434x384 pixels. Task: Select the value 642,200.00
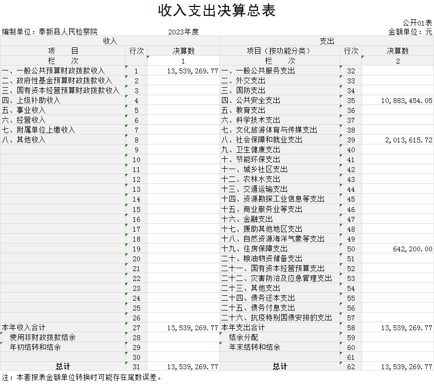[398, 249]
